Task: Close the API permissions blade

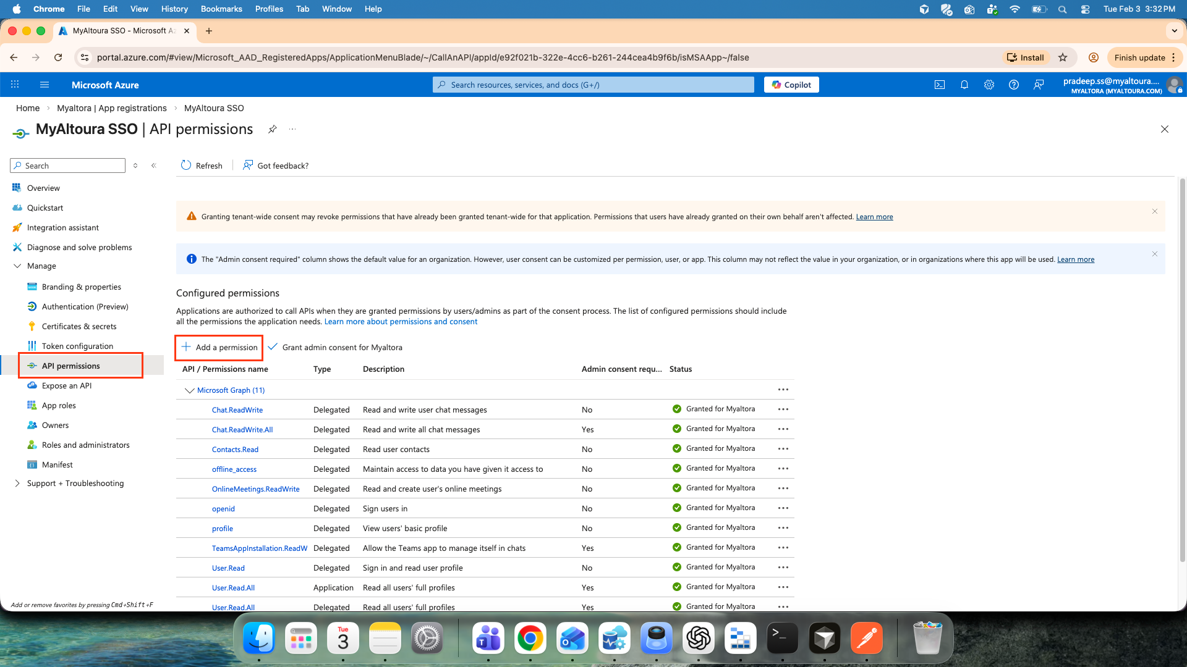Action: (x=1165, y=129)
